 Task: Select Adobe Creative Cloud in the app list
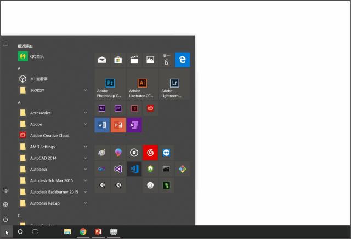pyautogui.click(x=49, y=135)
